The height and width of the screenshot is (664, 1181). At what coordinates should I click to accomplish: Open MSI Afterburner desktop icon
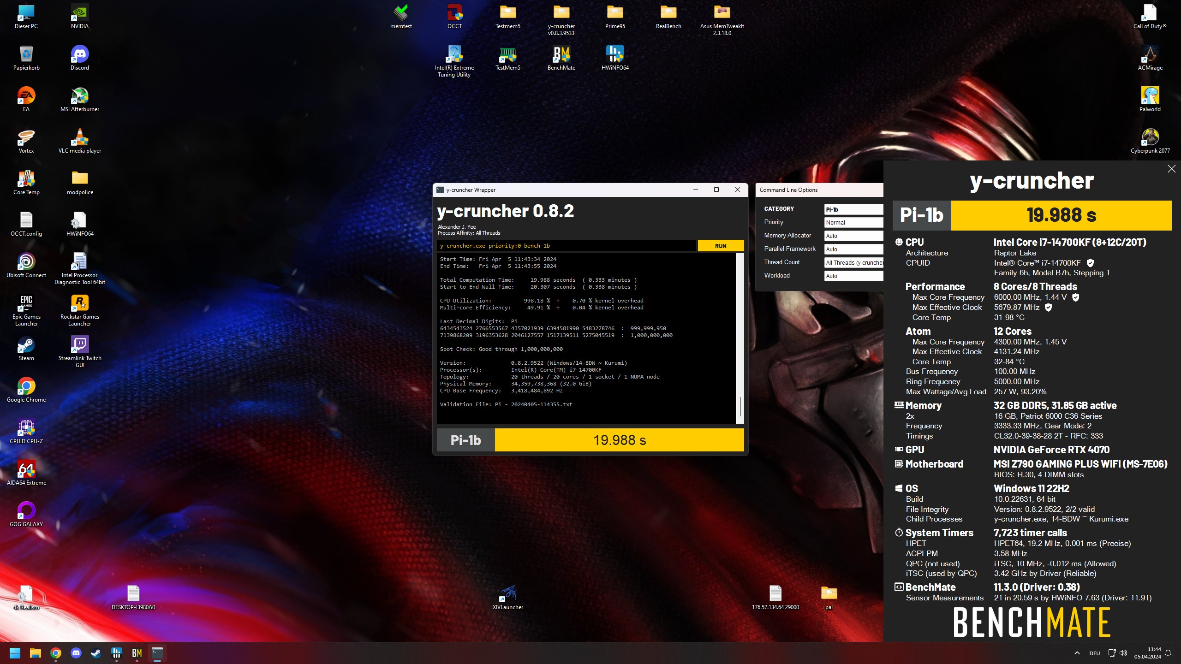(x=80, y=100)
